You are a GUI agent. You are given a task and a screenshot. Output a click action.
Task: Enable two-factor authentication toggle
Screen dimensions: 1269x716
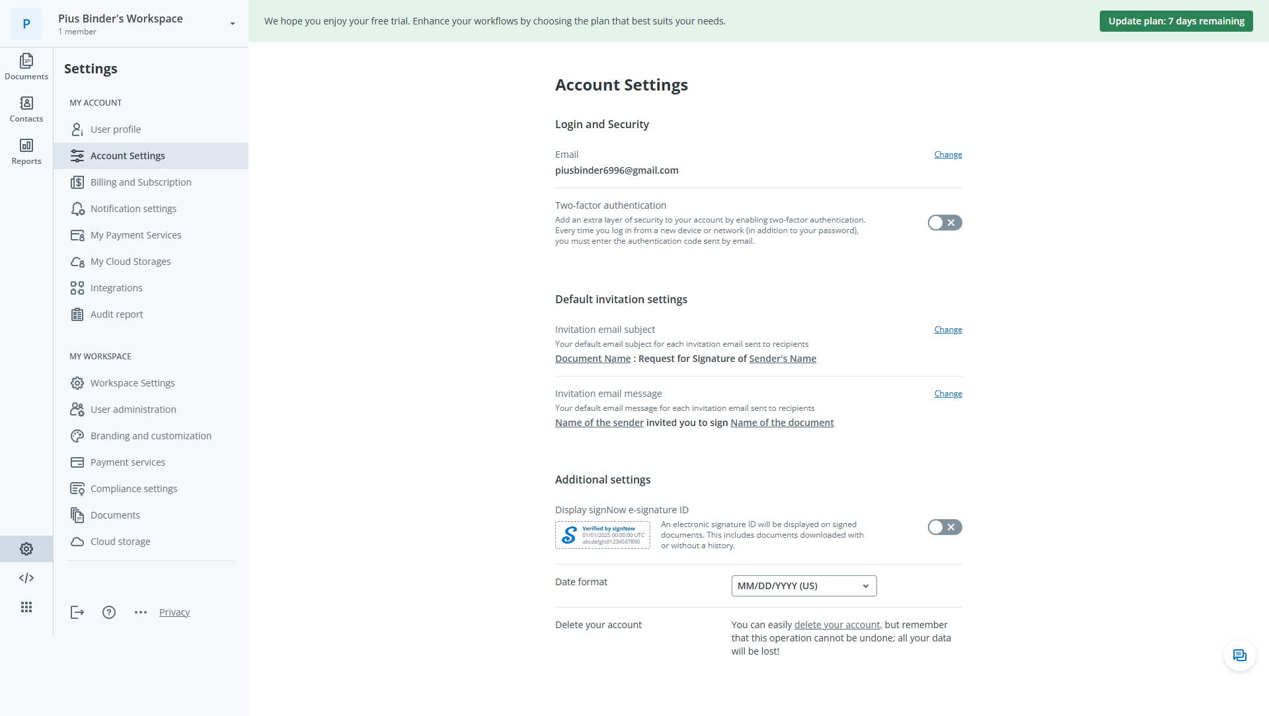coord(944,223)
